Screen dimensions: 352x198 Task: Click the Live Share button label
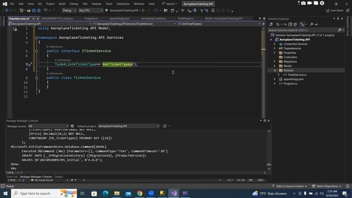click(337, 10)
